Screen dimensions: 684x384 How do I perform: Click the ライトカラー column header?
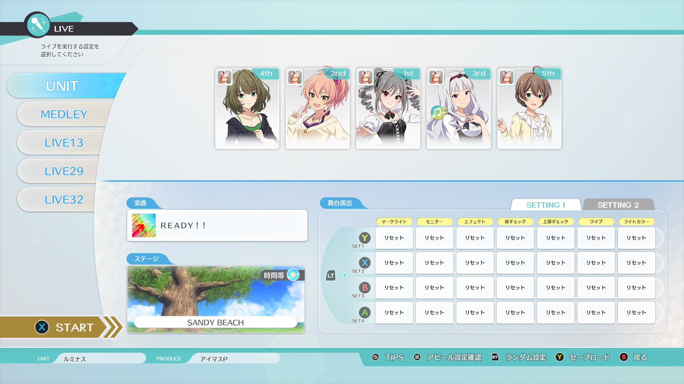(636, 222)
